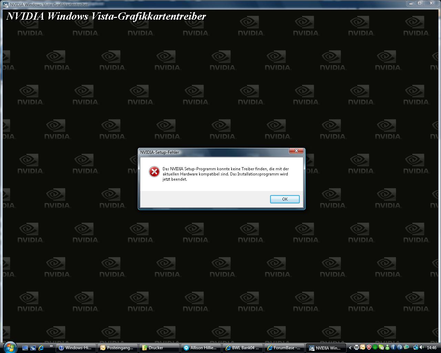Click the 14:46 system clock
Image resolution: width=441 pixels, height=353 pixels.
point(432,348)
